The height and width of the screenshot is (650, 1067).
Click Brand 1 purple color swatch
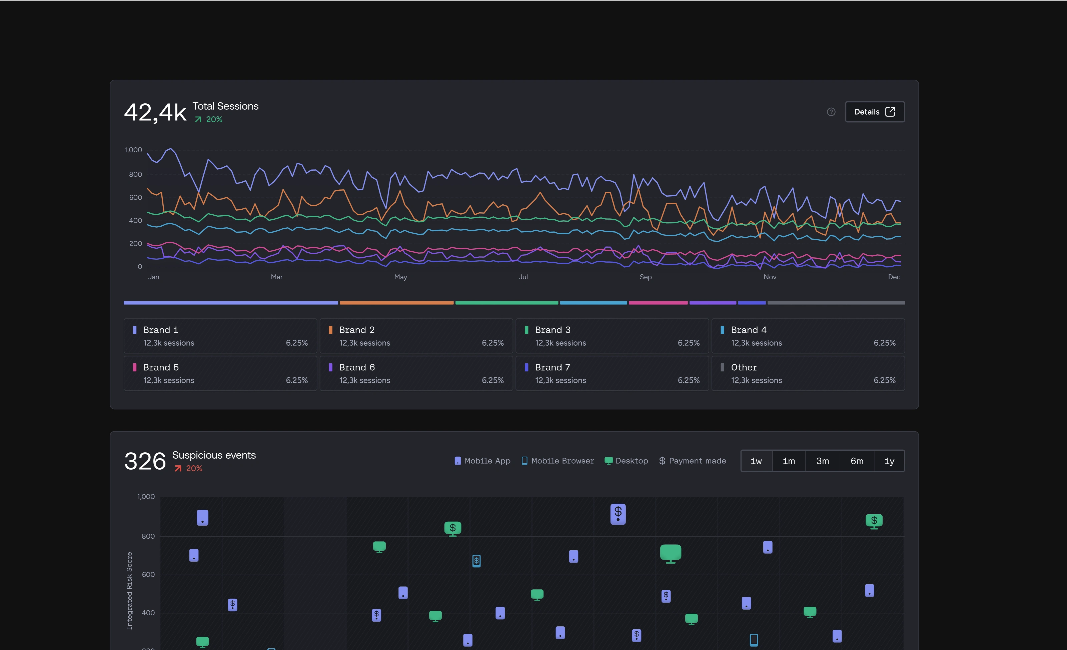135,330
